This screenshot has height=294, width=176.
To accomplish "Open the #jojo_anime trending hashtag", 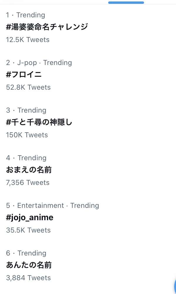I will click(30, 218).
